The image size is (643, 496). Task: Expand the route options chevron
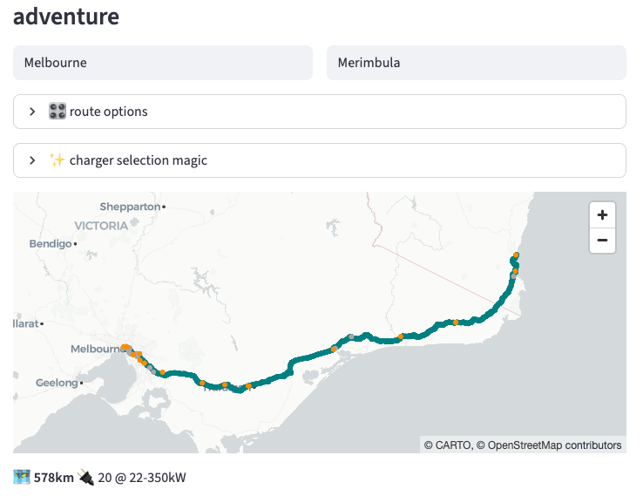point(32,112)
